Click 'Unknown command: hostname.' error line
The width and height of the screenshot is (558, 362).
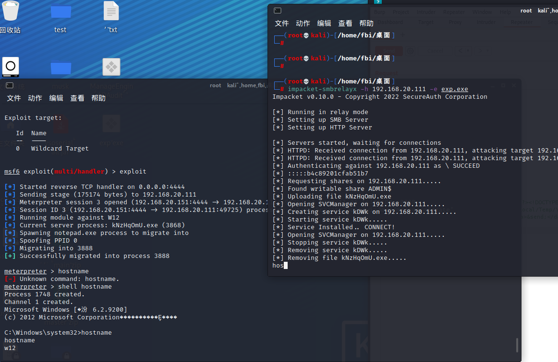pos(61,279)
